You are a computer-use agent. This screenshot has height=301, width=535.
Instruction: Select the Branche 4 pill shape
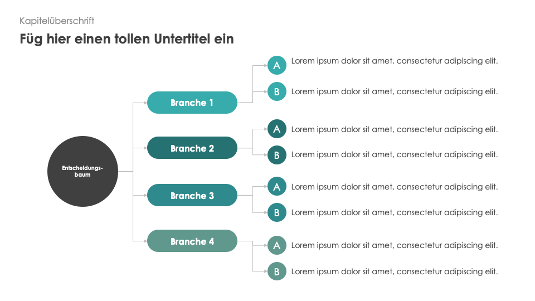192,241
